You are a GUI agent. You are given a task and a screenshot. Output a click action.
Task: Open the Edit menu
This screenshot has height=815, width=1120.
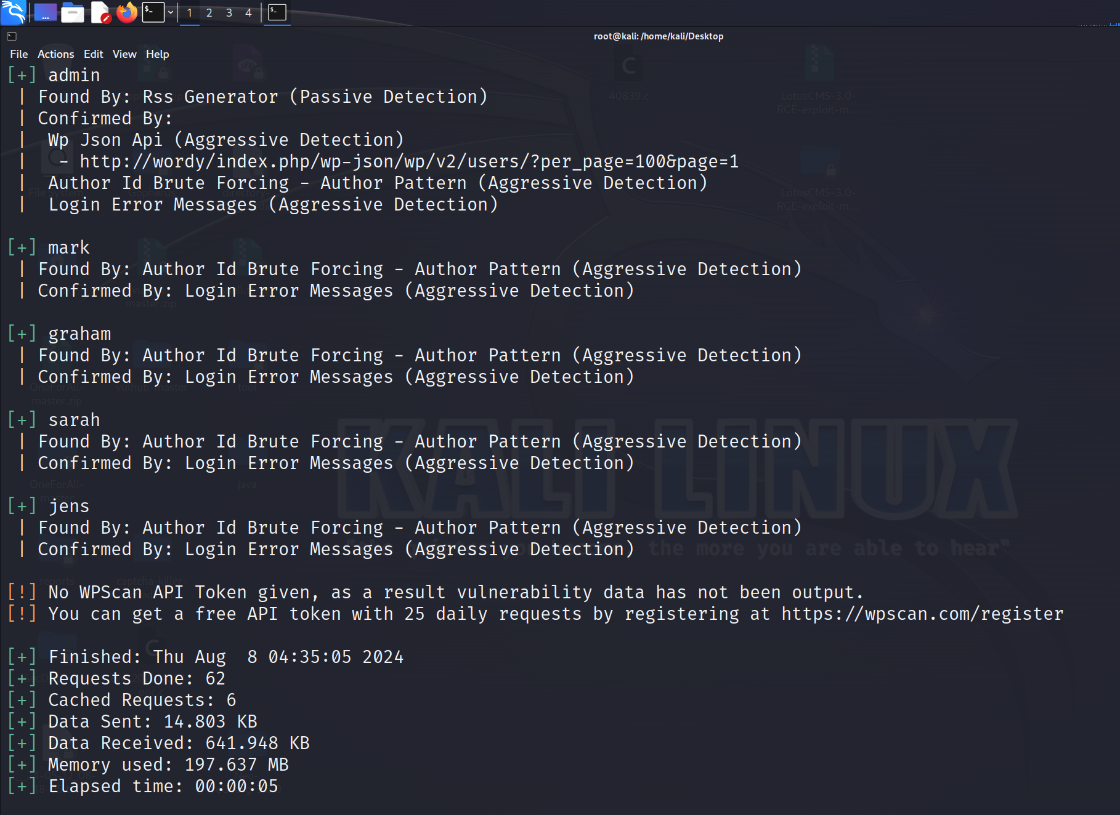point(93,54)
